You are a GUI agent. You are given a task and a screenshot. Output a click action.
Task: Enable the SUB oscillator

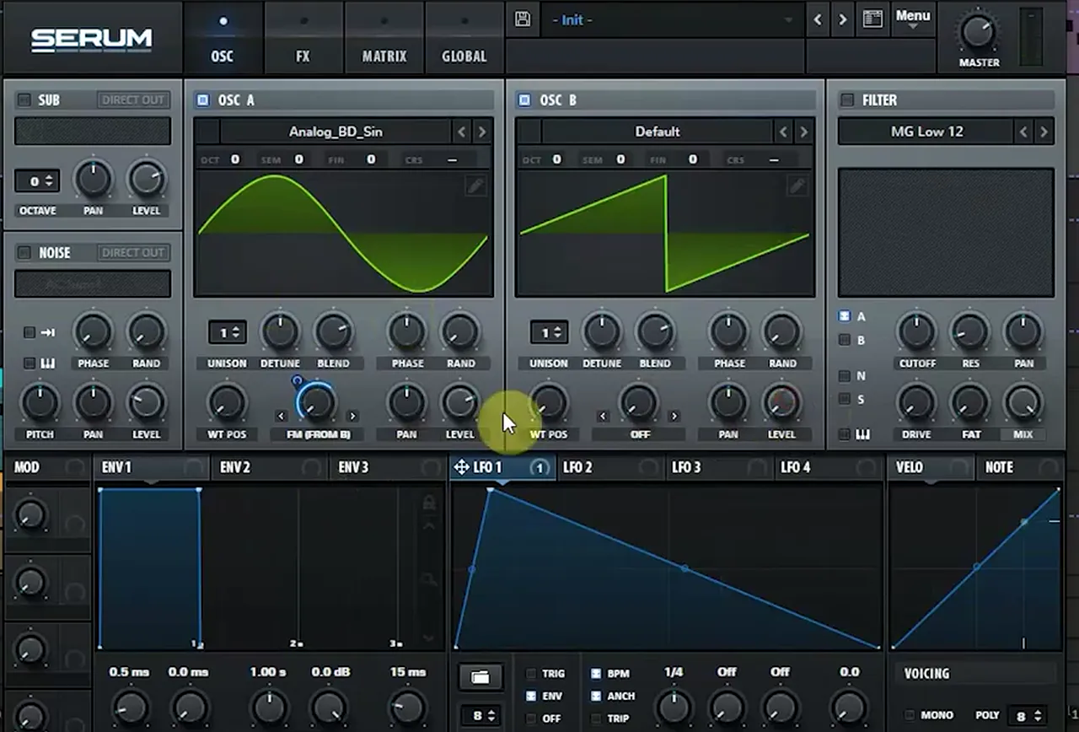point(24,100)
